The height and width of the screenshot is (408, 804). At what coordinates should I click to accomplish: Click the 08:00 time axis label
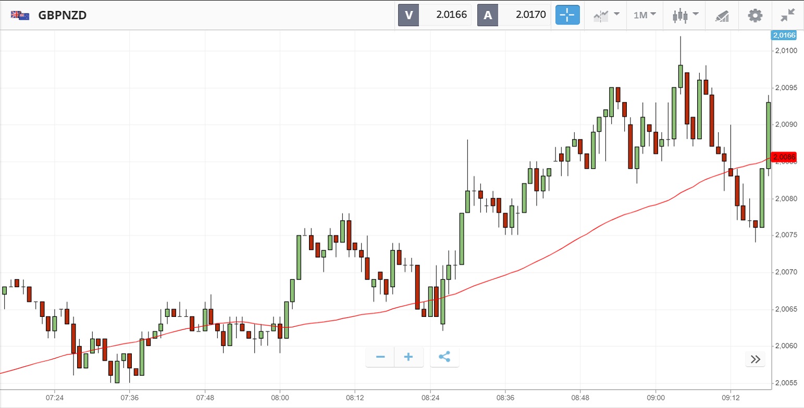tap(280, 398)
